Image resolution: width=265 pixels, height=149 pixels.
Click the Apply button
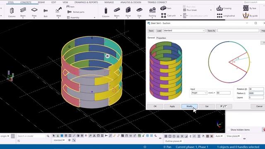click(x=172, y=106)
